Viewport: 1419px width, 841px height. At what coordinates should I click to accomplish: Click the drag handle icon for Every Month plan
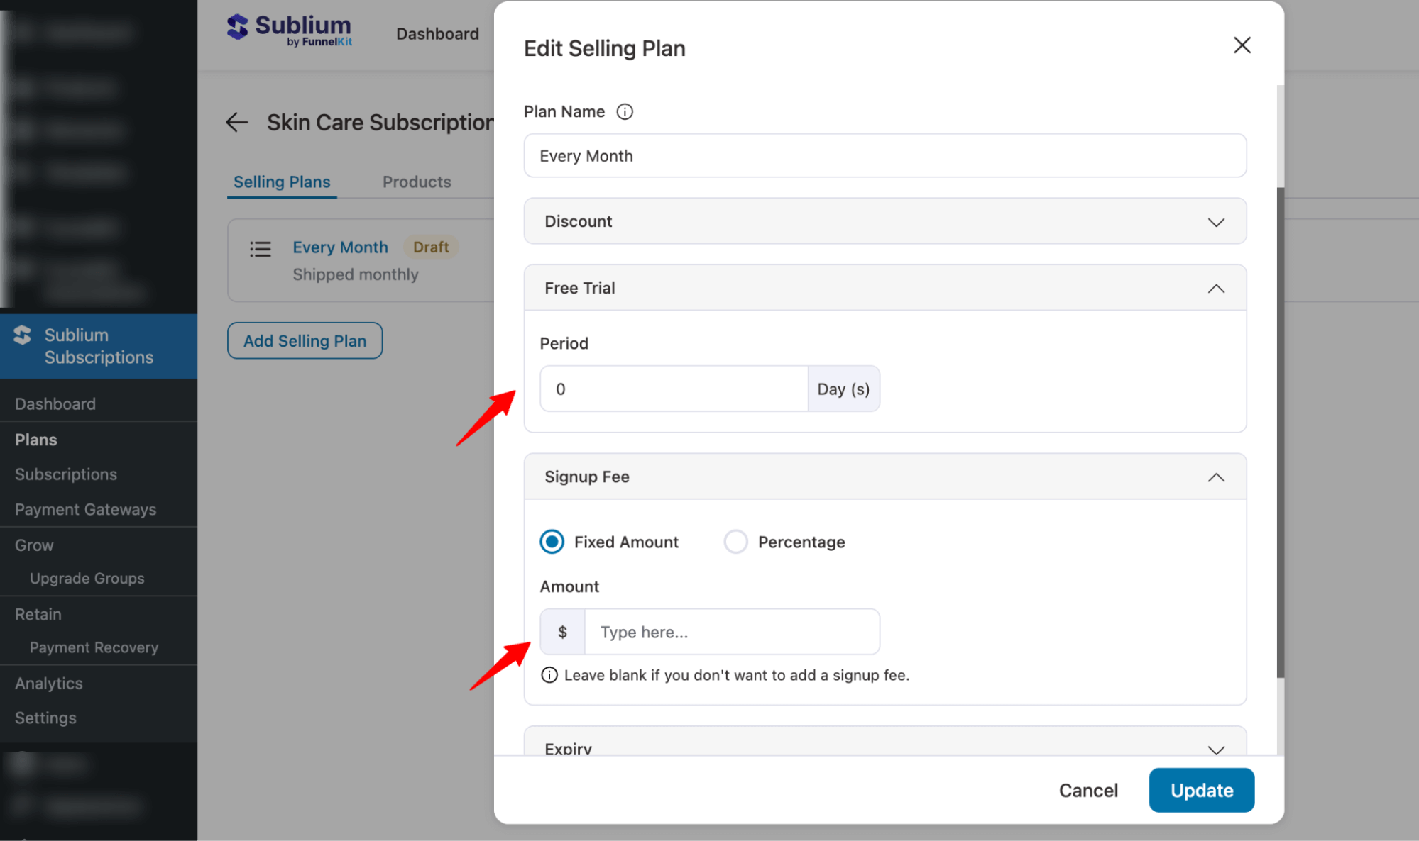click(261, 249)
